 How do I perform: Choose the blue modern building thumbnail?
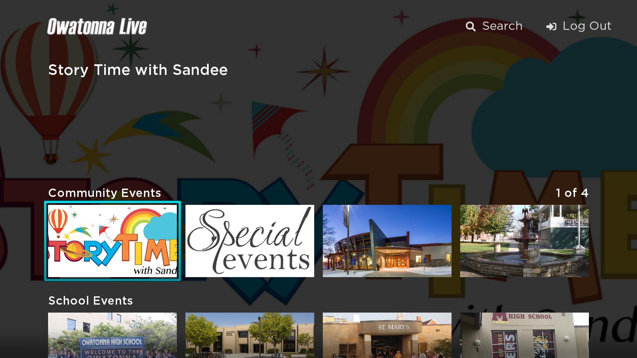(387, 241)
